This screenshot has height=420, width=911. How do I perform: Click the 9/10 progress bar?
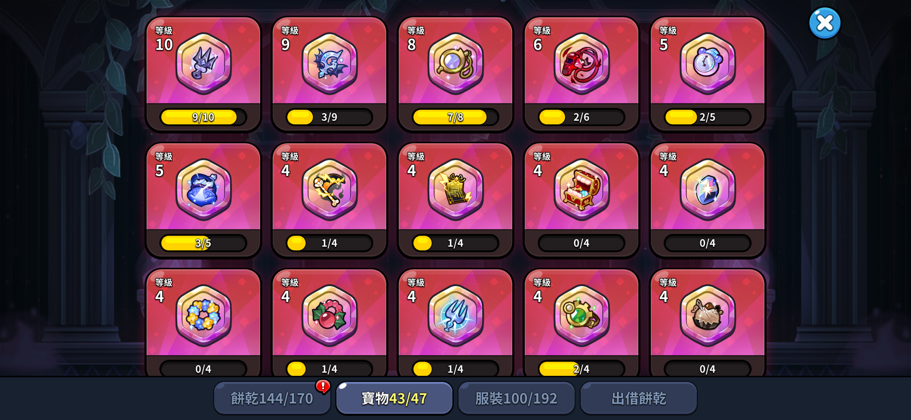coord(203,117)
